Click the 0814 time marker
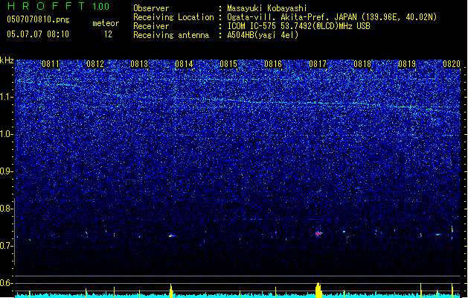The width and height of the screenshot is (468, 298). tap(185, 64)
